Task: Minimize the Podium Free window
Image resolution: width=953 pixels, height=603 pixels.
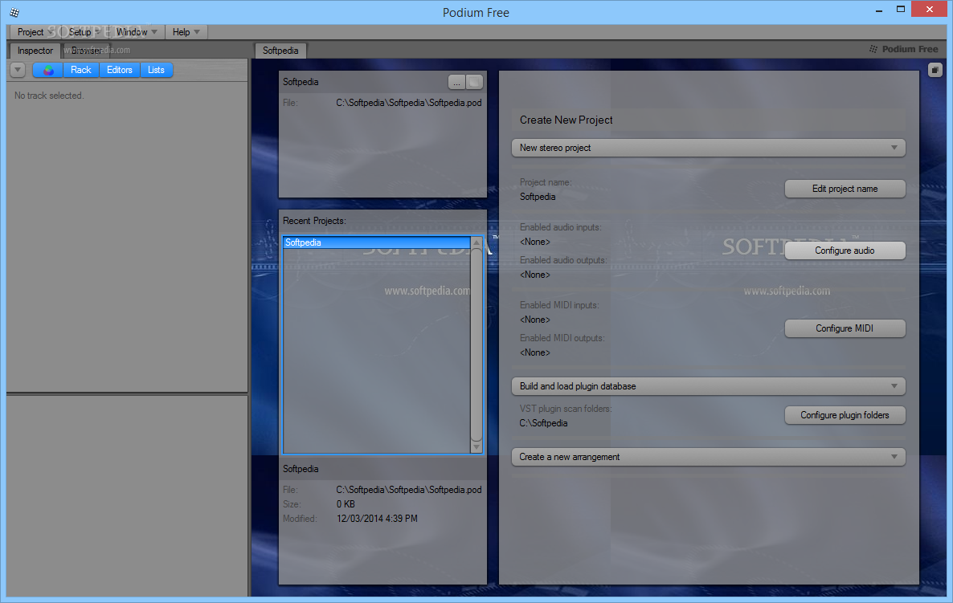Action: (879, 10)
